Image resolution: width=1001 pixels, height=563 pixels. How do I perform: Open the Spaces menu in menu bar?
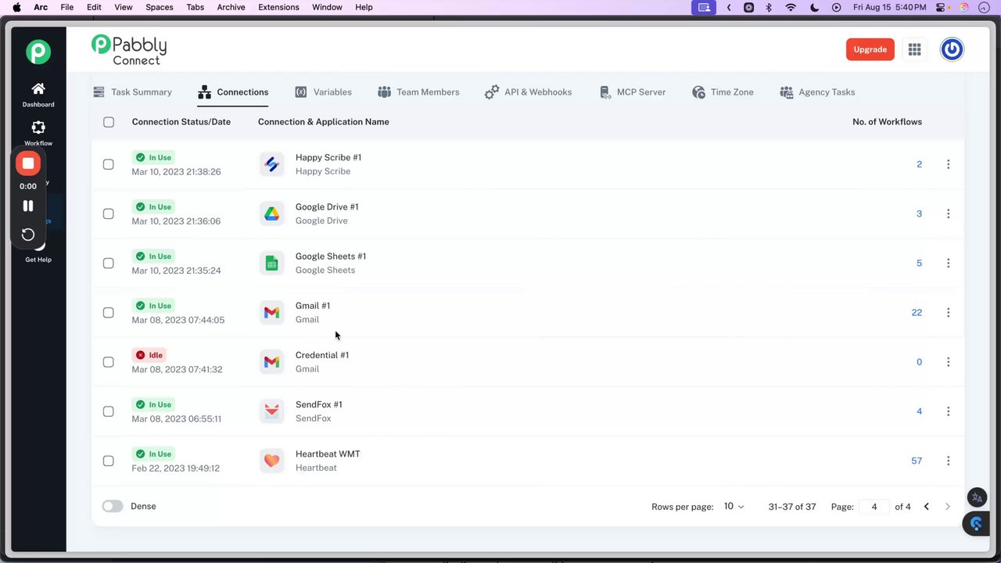160,7
